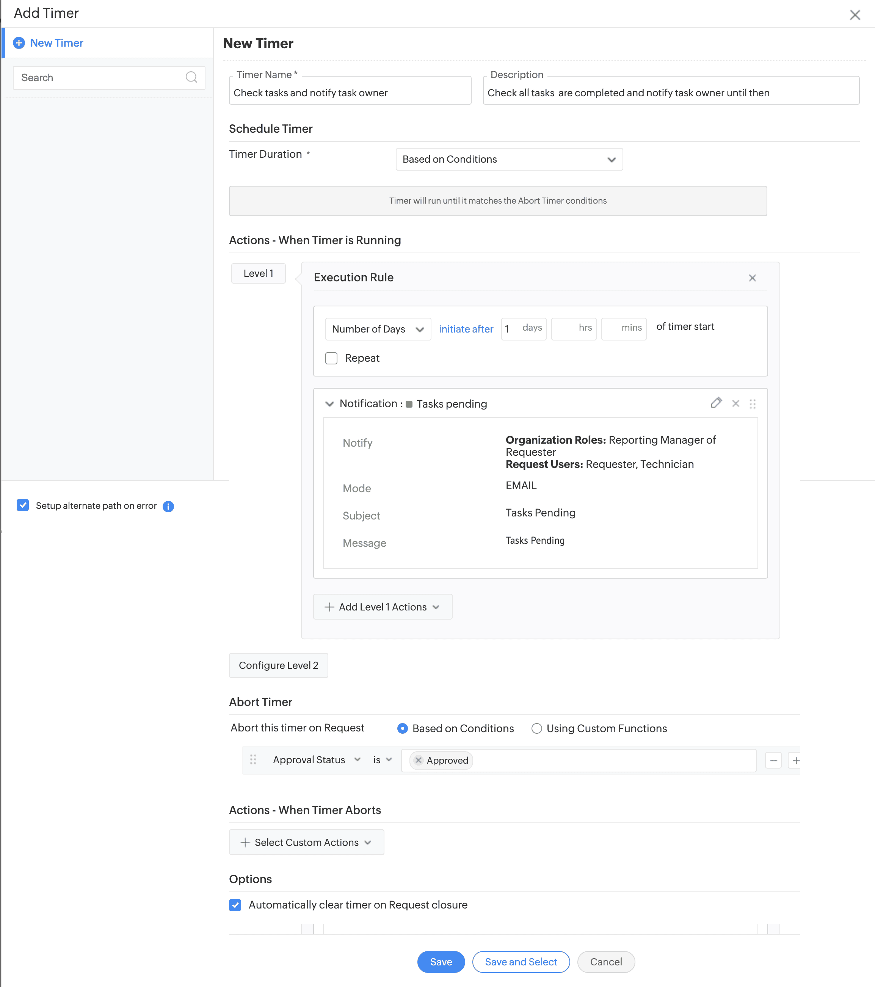The height and width of the screenshot is (987, 875).
Task: Grab the notification drag handle dots
Action: click(x=752, y=404)
